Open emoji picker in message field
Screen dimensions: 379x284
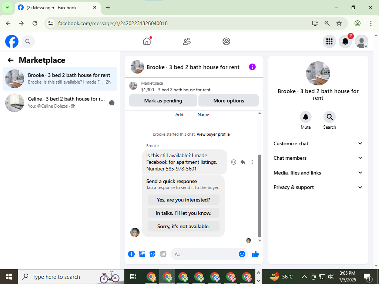[x=242, y=254]
